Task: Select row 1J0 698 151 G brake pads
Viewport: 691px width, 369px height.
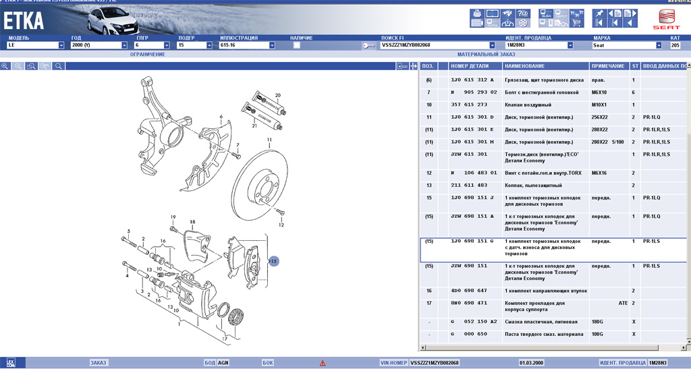Action: point(553,250)
